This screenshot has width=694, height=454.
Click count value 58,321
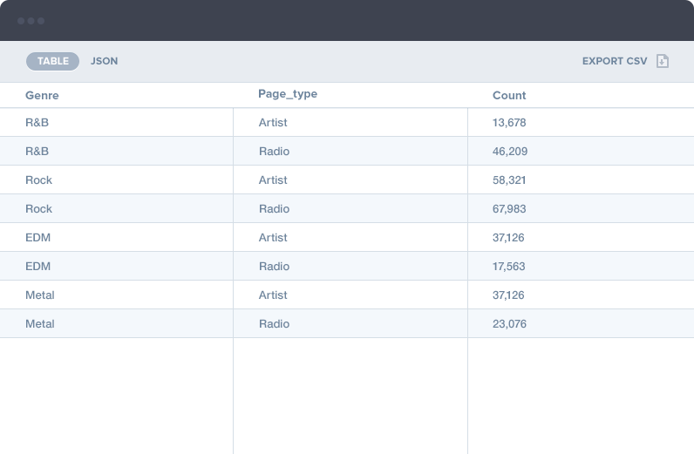click(509, 180)
